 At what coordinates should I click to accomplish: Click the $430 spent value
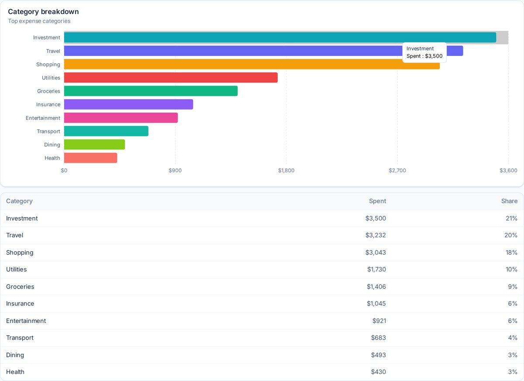click(x=379, y=372)
